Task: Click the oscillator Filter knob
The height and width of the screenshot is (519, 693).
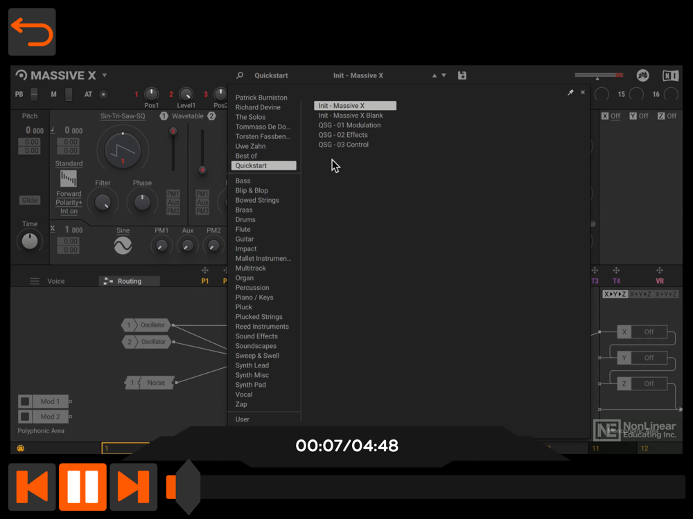Action: [x=103, y=202]
